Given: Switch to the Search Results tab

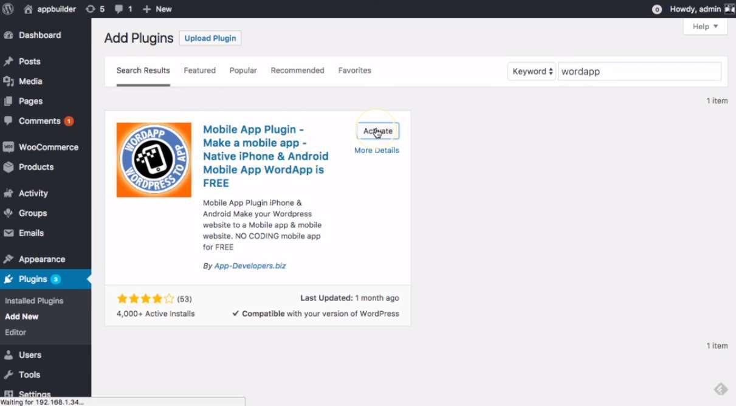Looking at the screenshot, I should [143, 71].
